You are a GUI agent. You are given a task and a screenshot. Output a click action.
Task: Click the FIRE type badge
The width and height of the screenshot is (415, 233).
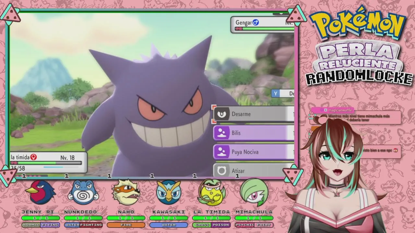126,225
